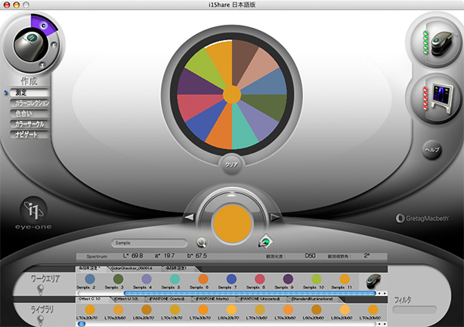This screenshot has height=327, width=464.
Task: Click the Spectrum label in the info bar
Action: pos(97,257)
